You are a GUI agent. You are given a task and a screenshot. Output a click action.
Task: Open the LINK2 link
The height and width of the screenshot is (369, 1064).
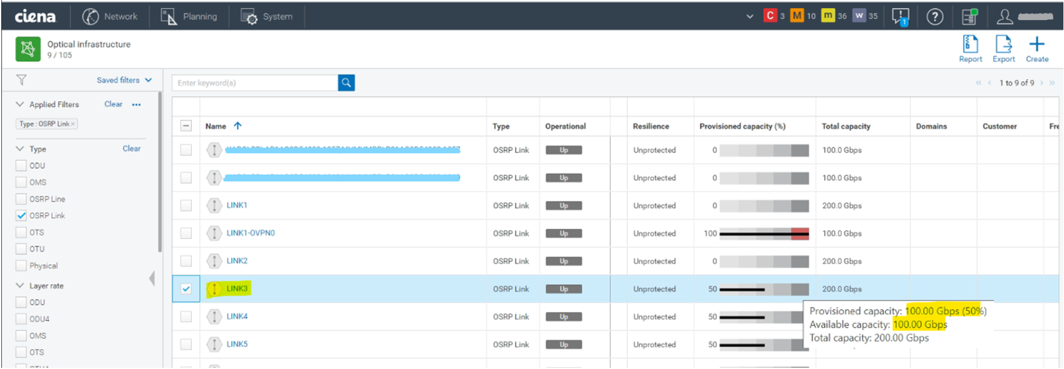click(237, 261)
